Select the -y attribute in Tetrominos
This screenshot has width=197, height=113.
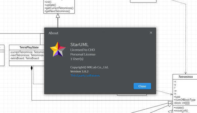click(x=175, y=85)
